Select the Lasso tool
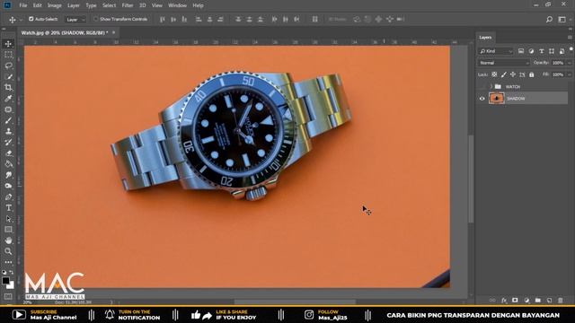This screenshot has height=323, width=575. 8,65
